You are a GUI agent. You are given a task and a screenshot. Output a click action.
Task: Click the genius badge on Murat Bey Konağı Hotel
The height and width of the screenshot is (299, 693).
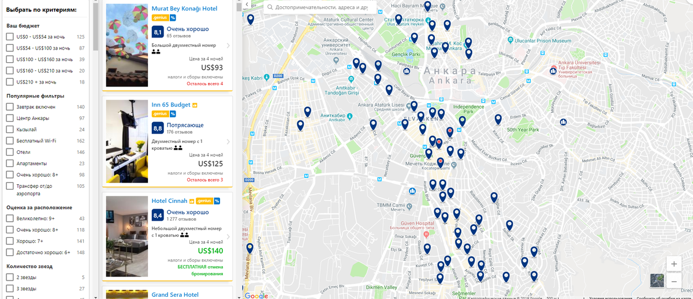(160, 18)
